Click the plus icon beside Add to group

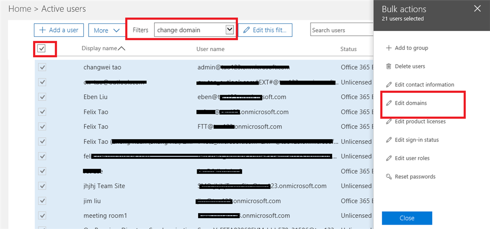389,48
